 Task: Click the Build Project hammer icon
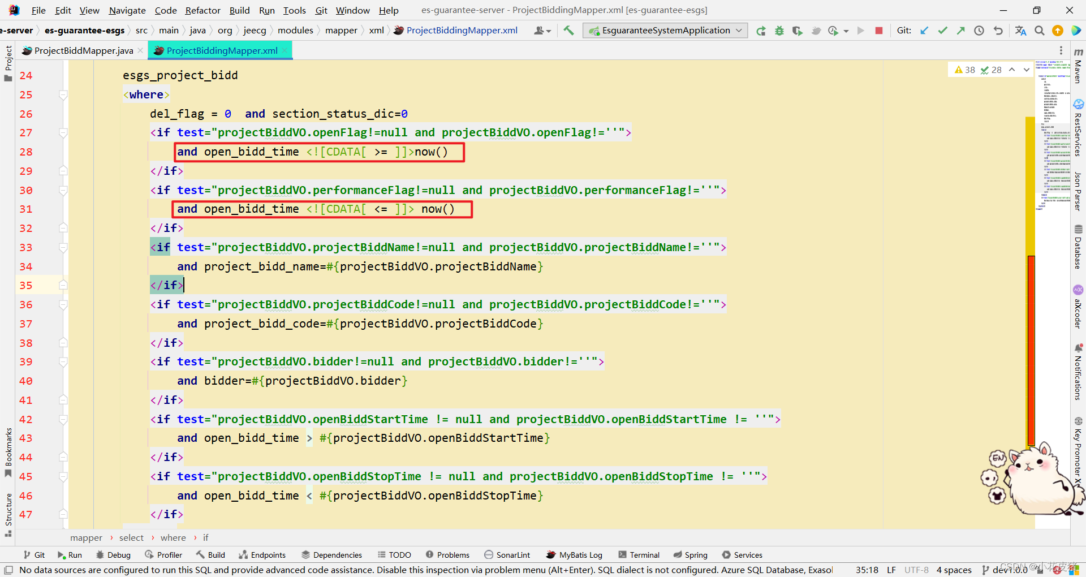(568, 31)
